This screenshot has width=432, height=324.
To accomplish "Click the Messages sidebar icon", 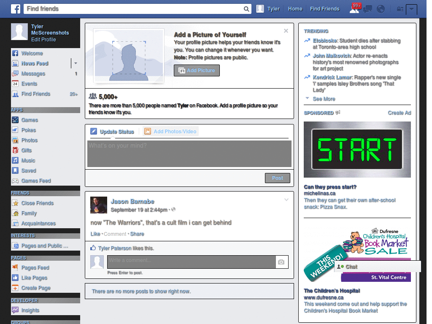I will [15, 73].
